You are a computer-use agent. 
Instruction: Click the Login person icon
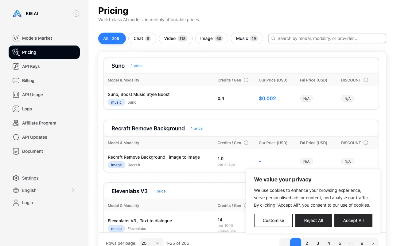point(16,203)
